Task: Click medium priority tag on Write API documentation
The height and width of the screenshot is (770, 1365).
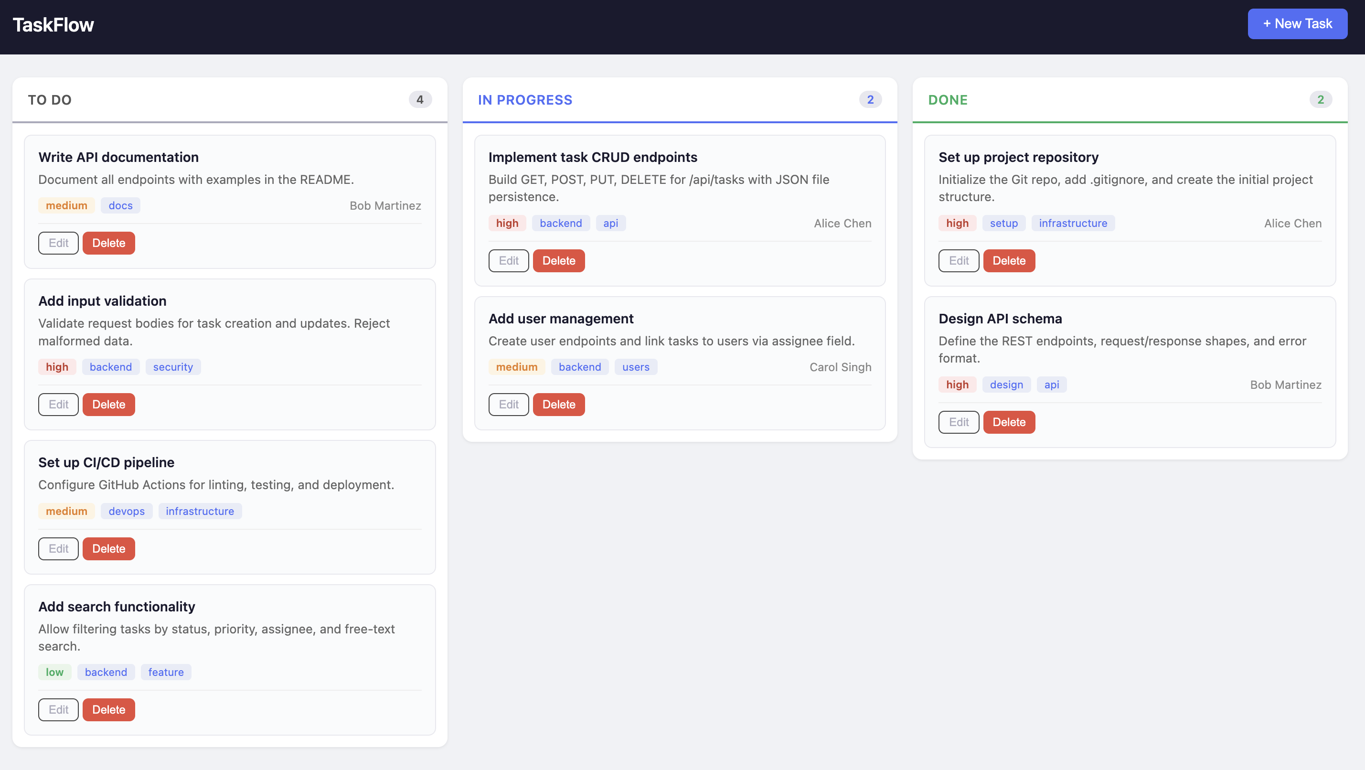Action: [x=66, y=205]
